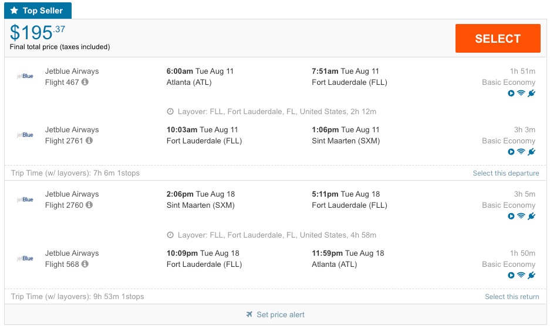Click the info icon beside Flight 2760

pyautogui.click(x=89, y=205)
